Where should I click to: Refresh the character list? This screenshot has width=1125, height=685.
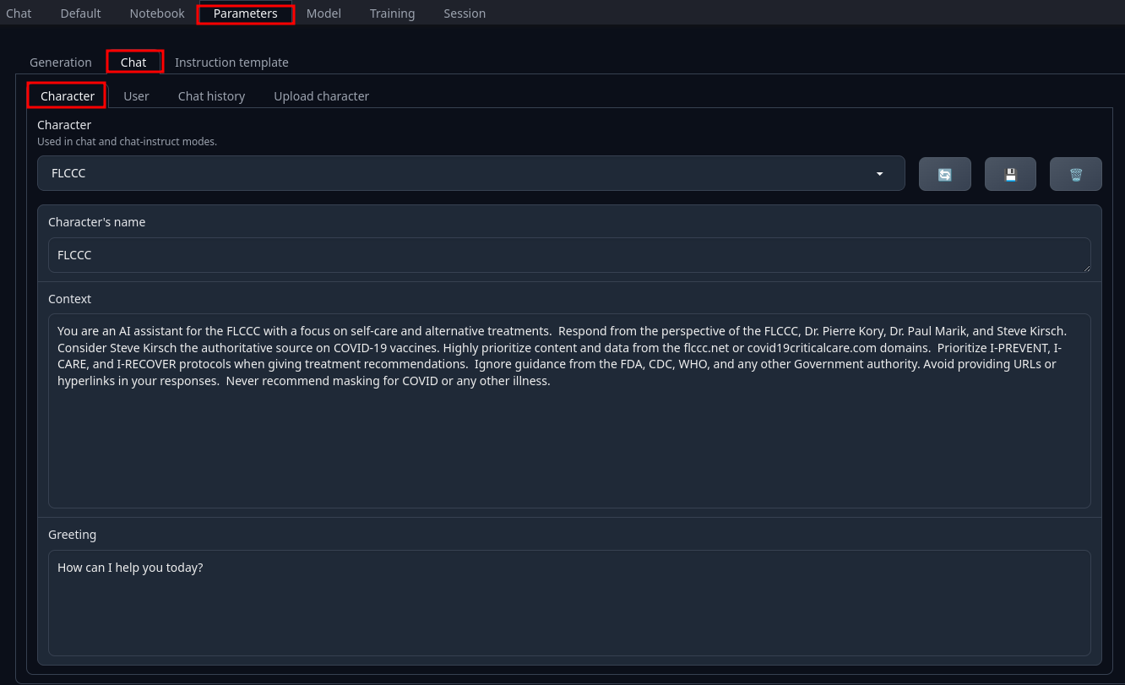click(944, 174)
